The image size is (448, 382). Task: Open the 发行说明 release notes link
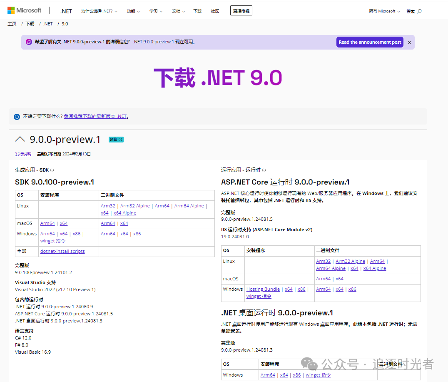23,154
